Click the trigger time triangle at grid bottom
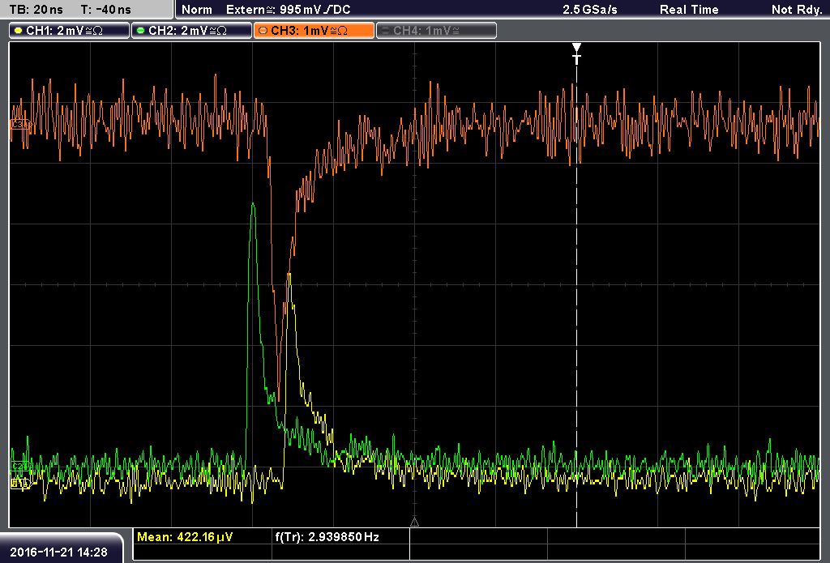The height and width of the screenshot is (563, 830). tap(414, 522)
